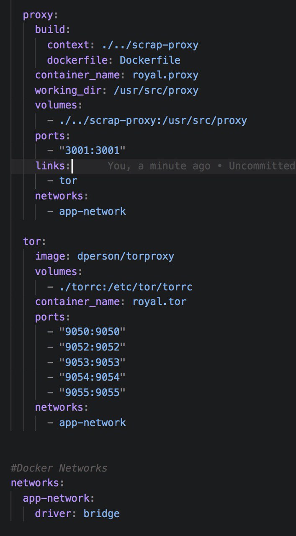Screen dimensions: 296x536
Task: Click port mapping "9052:9052"
Action: point(93,347)
